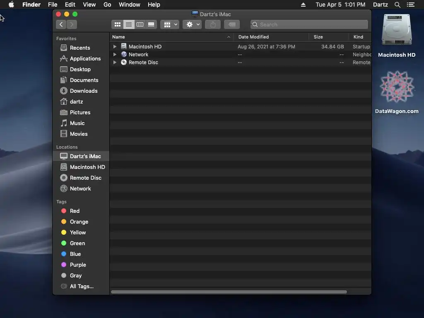Open Downloads in the sidebar

81,91
